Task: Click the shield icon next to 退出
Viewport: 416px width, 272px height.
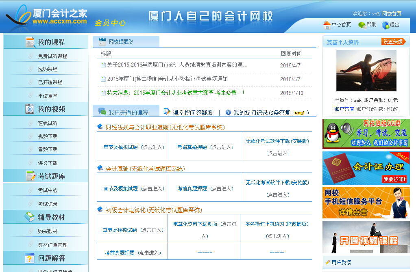Action: [x=386, y=25]
